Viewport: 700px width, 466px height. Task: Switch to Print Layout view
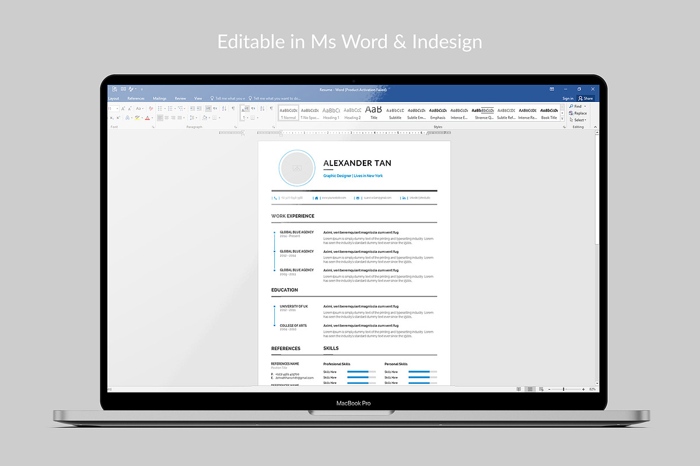[x=530, y=389]
